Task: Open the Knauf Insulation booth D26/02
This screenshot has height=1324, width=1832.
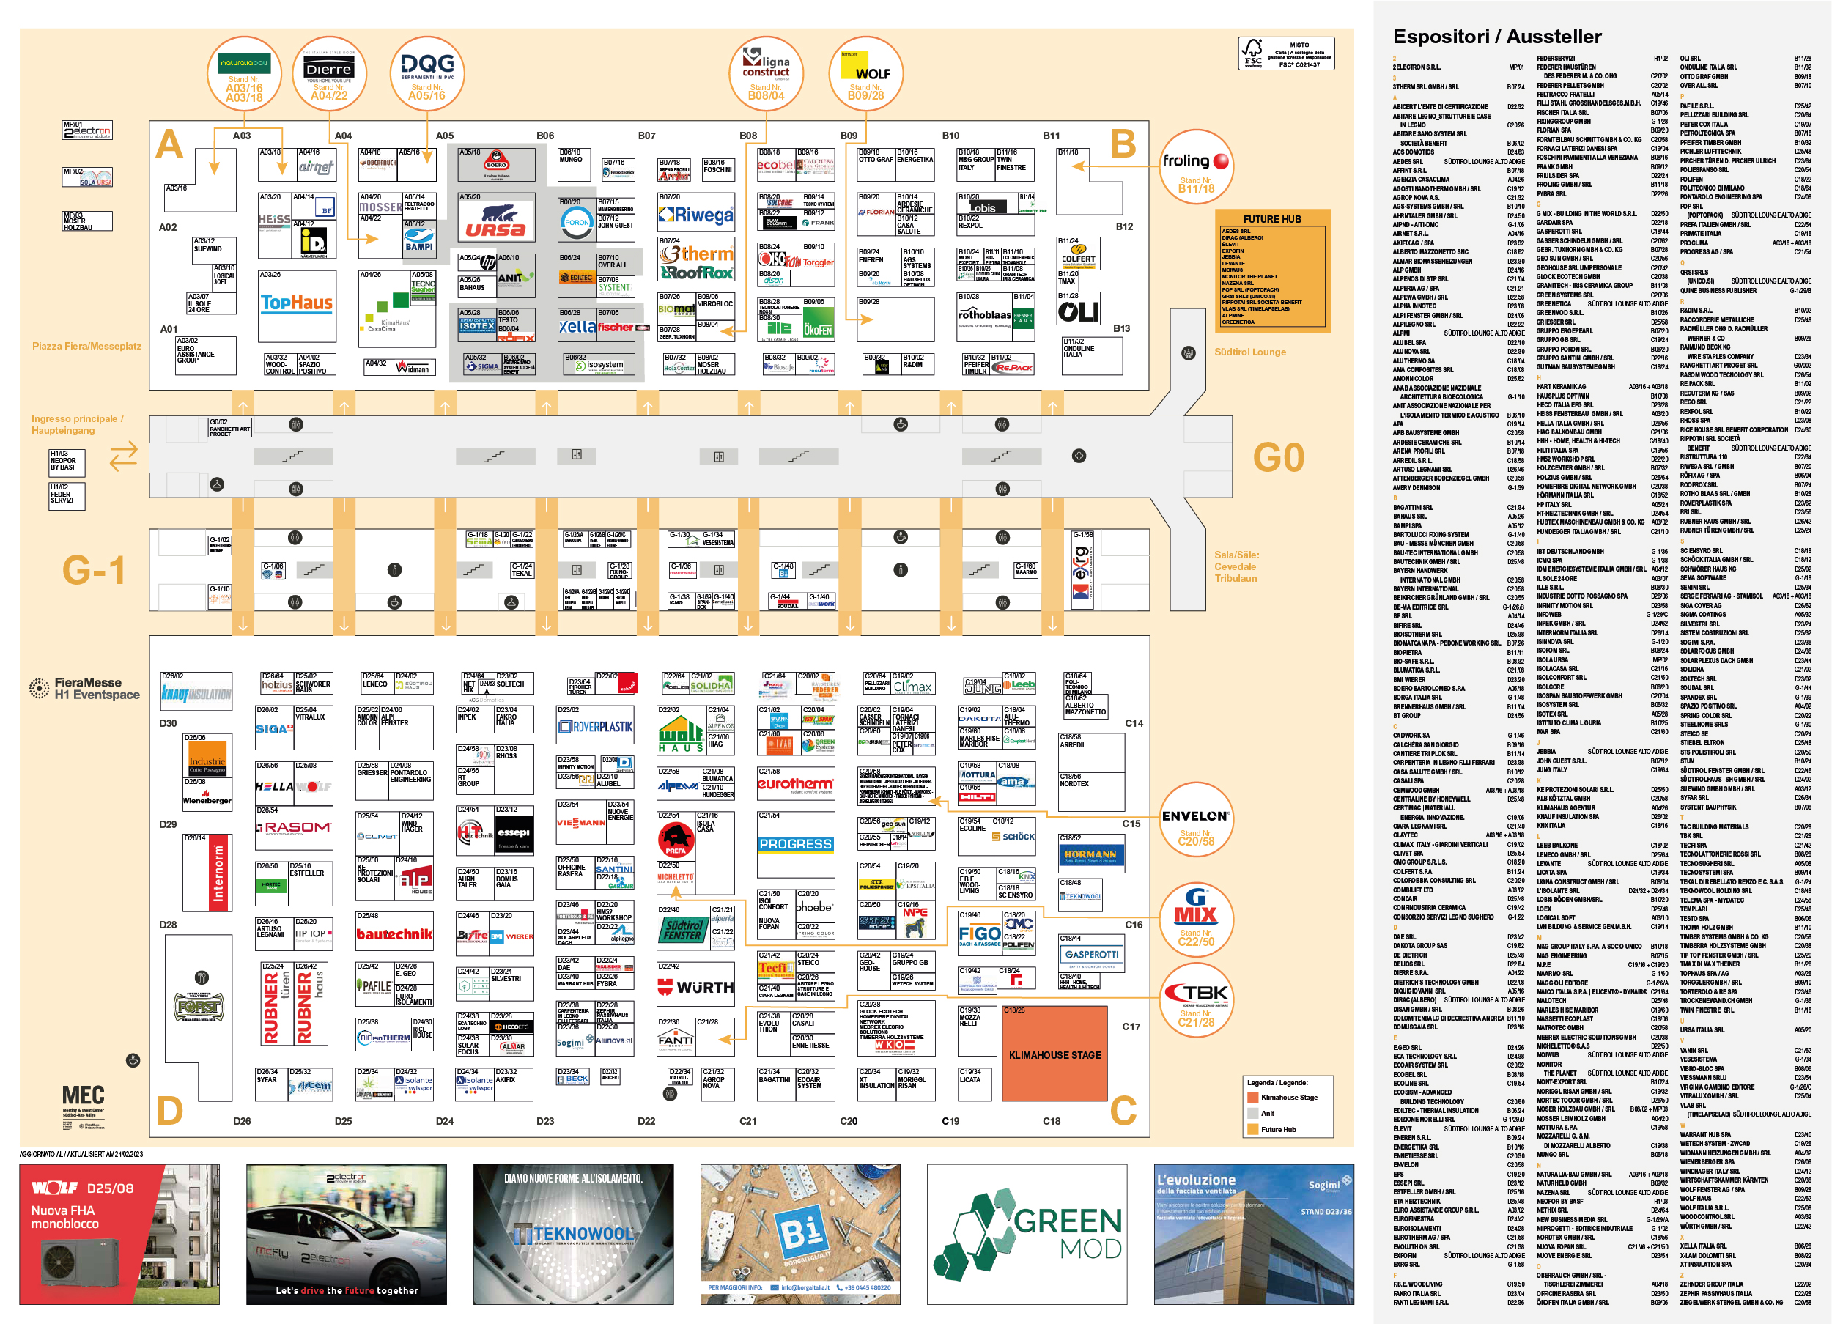Action: pyautogui.click(x=197, y=692)
